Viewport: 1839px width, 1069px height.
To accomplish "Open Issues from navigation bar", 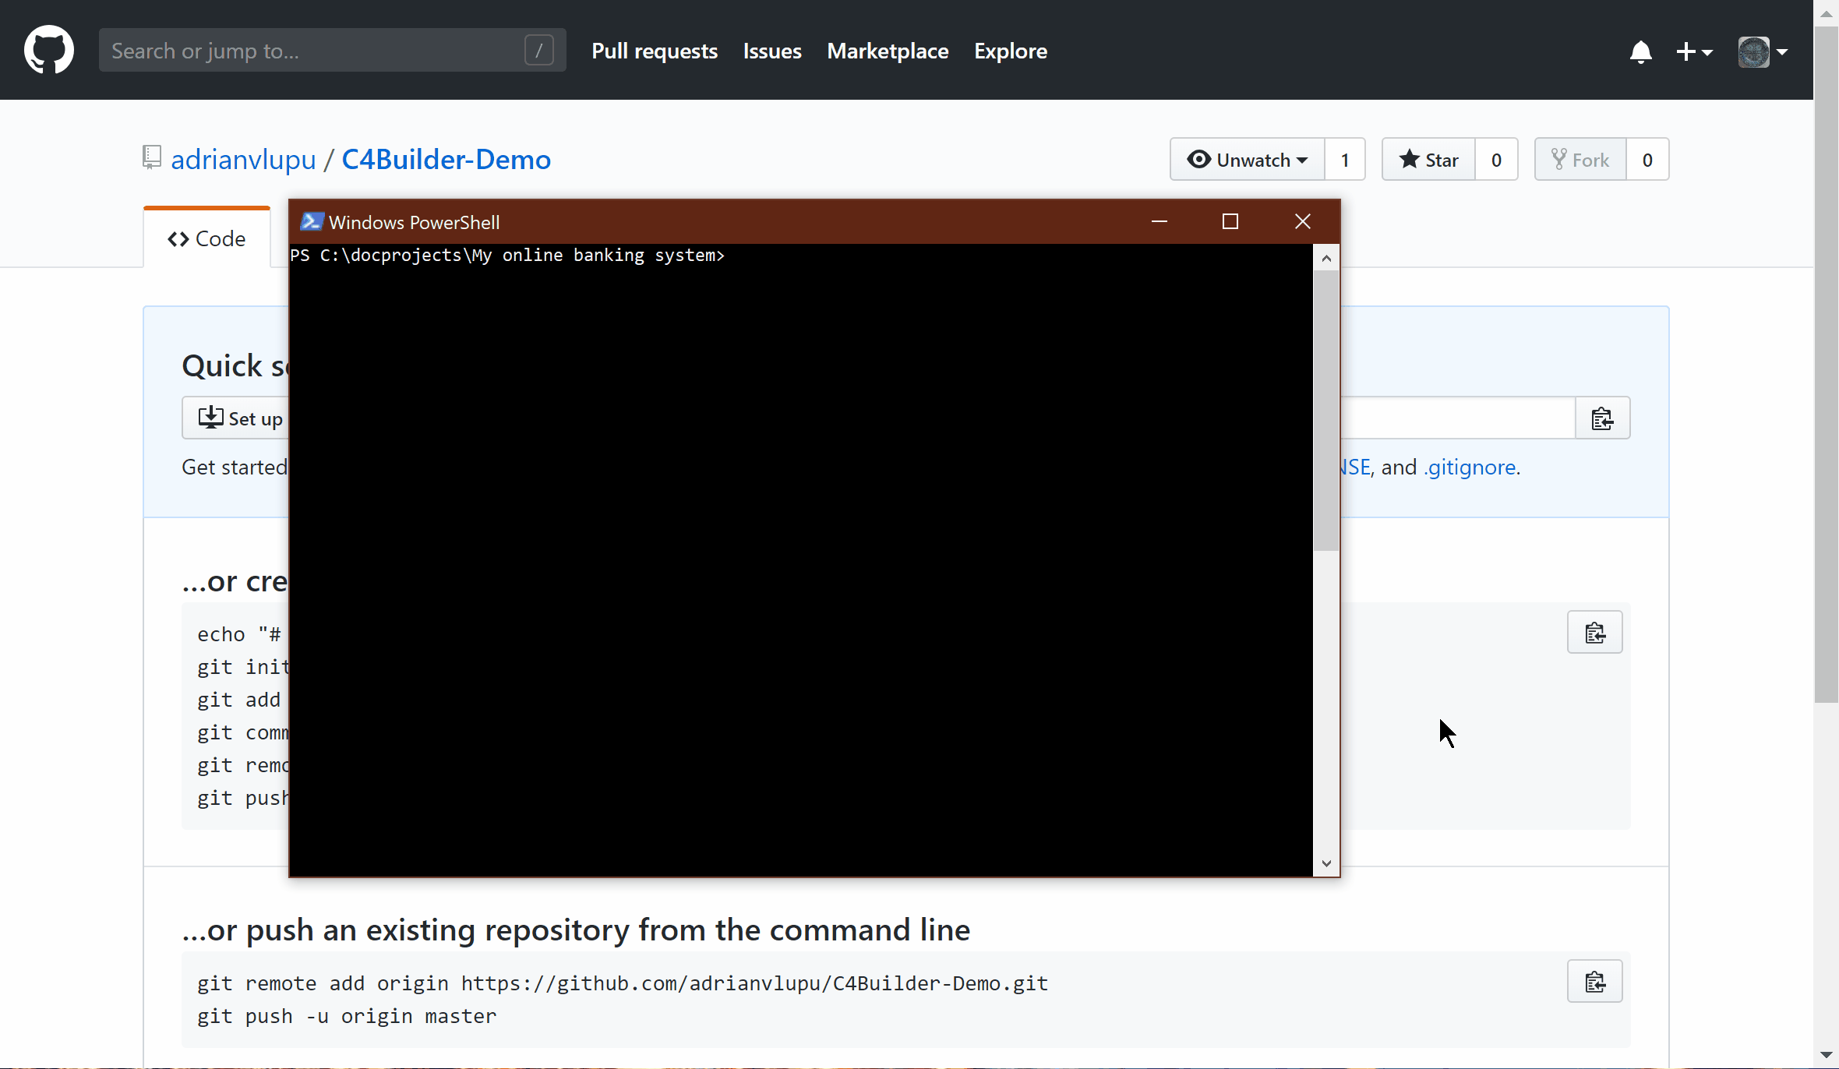I will click(x=772, y=51).
